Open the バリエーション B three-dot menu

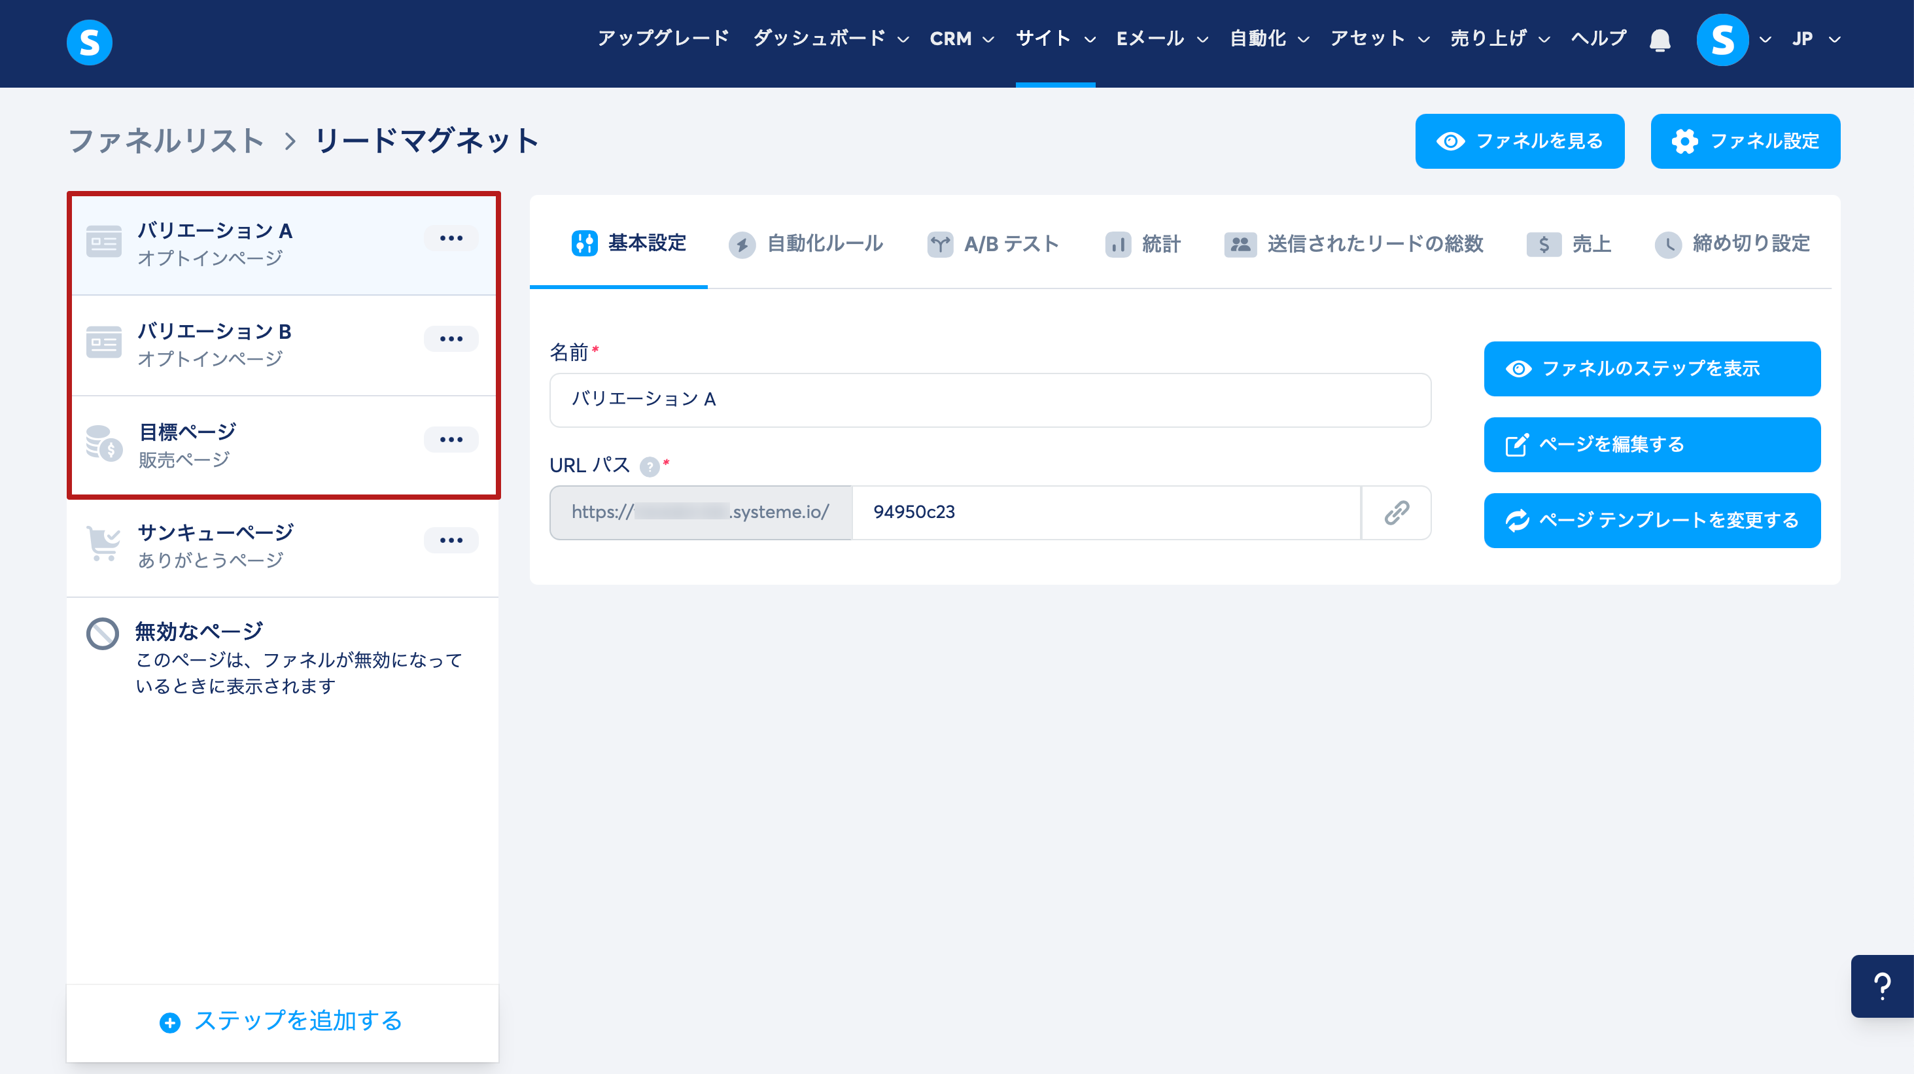[x=451, y=339]
